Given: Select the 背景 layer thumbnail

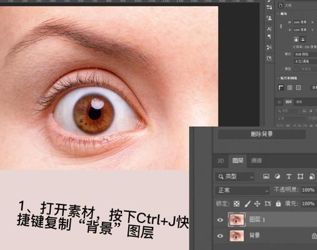Looking at the screenshot, I should coord(237,236).
